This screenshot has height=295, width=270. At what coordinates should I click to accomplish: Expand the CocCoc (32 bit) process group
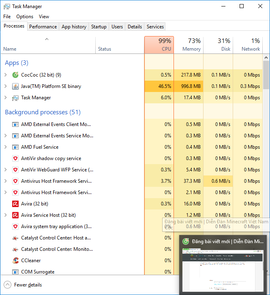click(5, 75)
